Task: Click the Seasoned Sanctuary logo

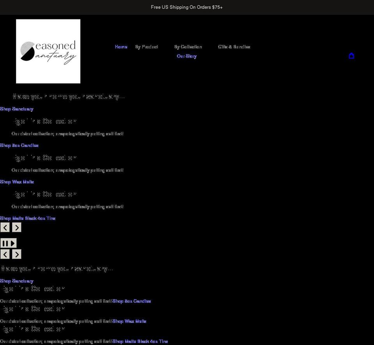Action: [x=48, y=51]
